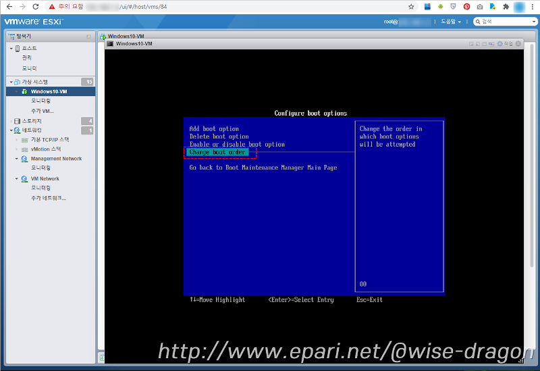
Task: Click the red not-secure warning icon
Action: coord(52,7)
